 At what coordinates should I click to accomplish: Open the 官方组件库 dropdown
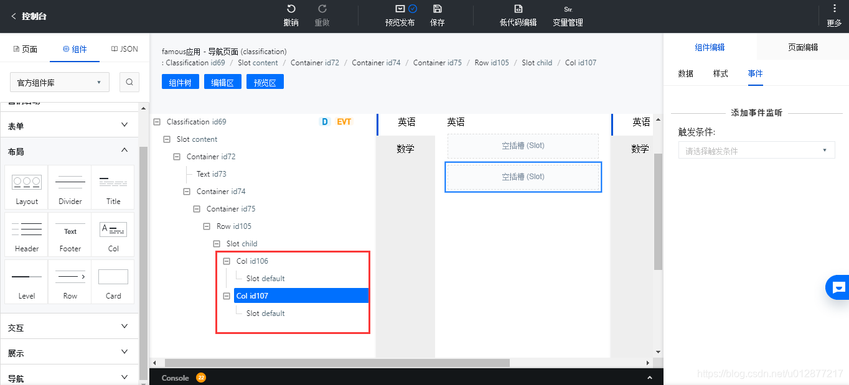point(60,82)
